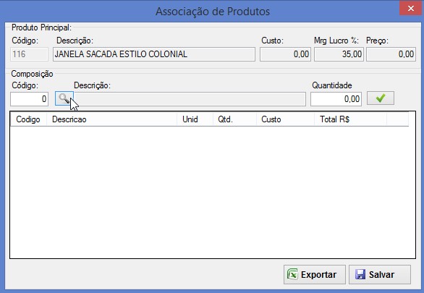Click the Custo field of main product
Image resolution: width=424 pixels, height=293 pixels.
click(x=285, y=54)
